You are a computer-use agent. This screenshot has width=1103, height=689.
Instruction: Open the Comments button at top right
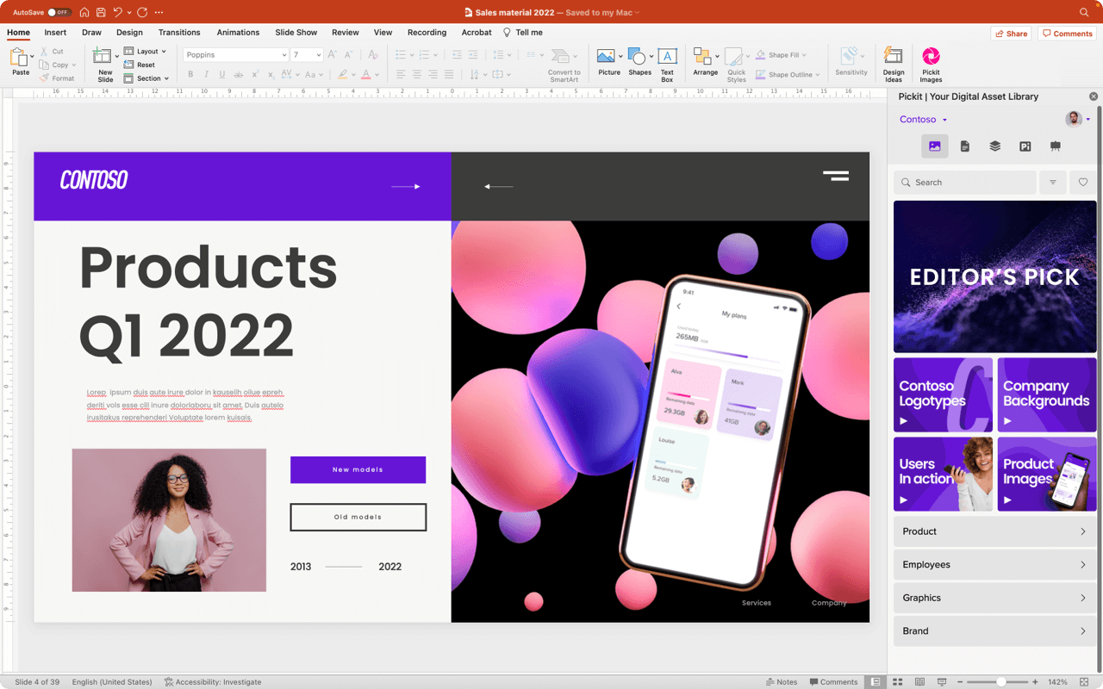(1067, 34)
